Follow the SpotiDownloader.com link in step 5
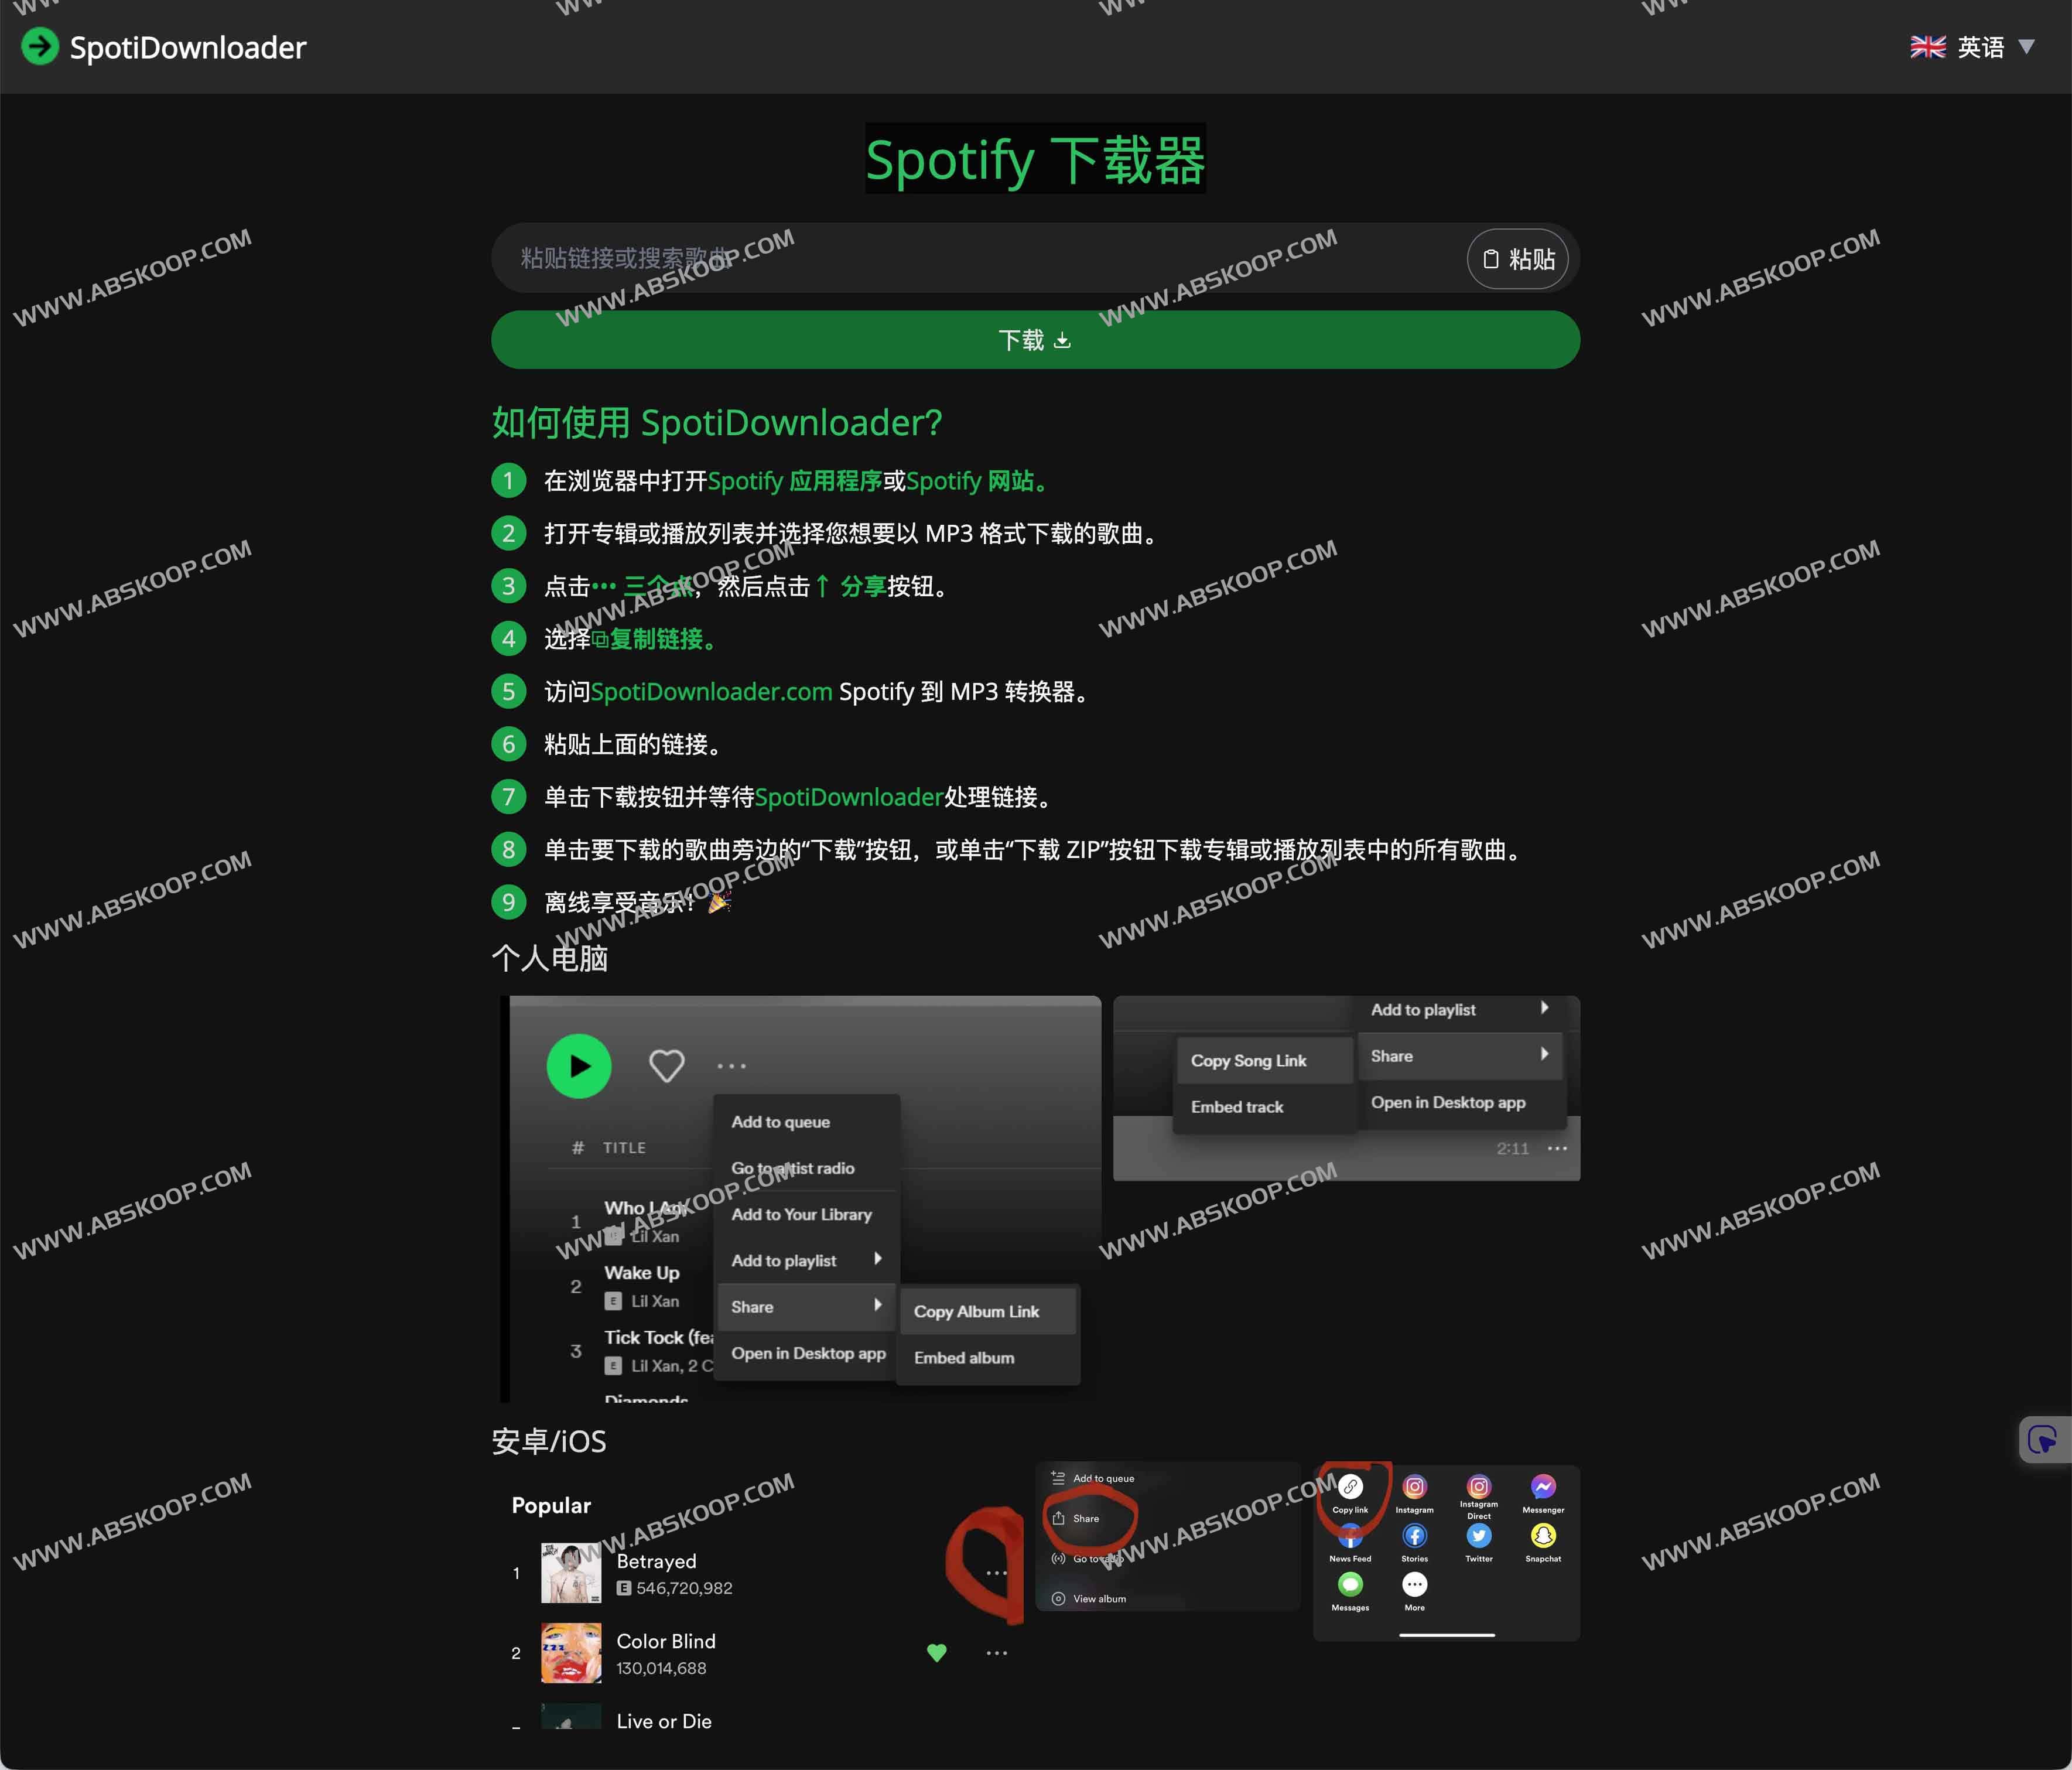This screenshot has height=1770, width=2072. 711,691
